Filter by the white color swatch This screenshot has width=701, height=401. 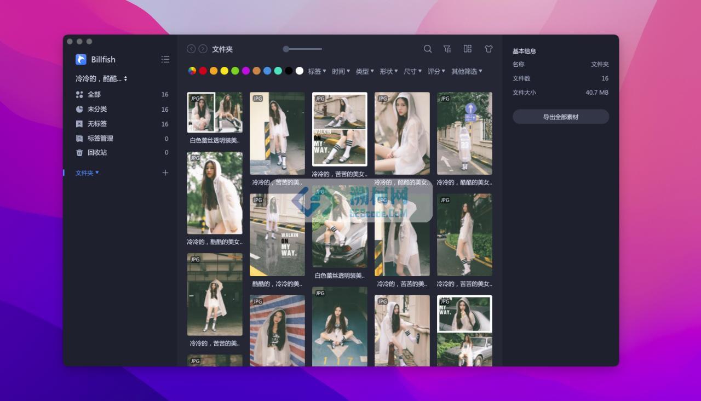(300, 71)
